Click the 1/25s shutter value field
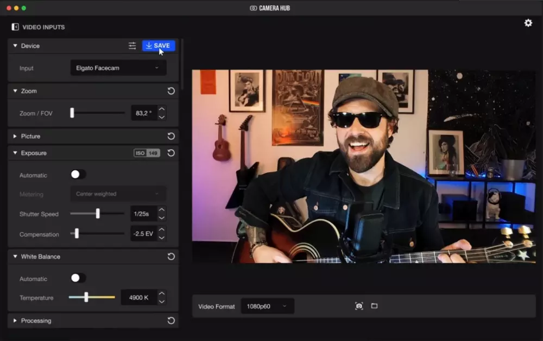The width and height of the screenshot is (543, 341). 143,214
